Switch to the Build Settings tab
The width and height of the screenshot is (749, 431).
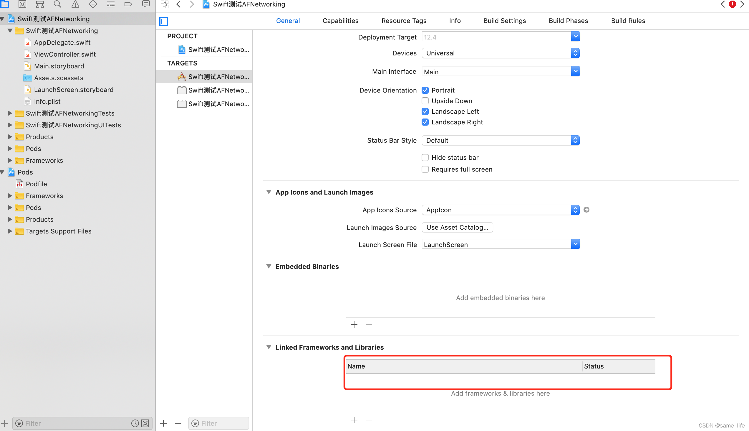(505, 21)
